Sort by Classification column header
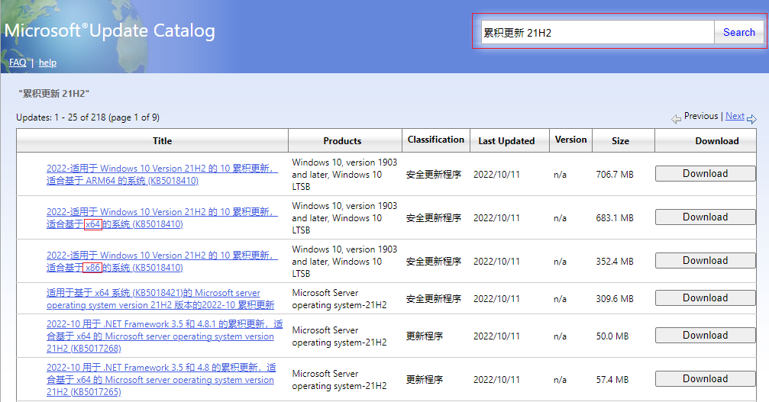 (436, 140)
